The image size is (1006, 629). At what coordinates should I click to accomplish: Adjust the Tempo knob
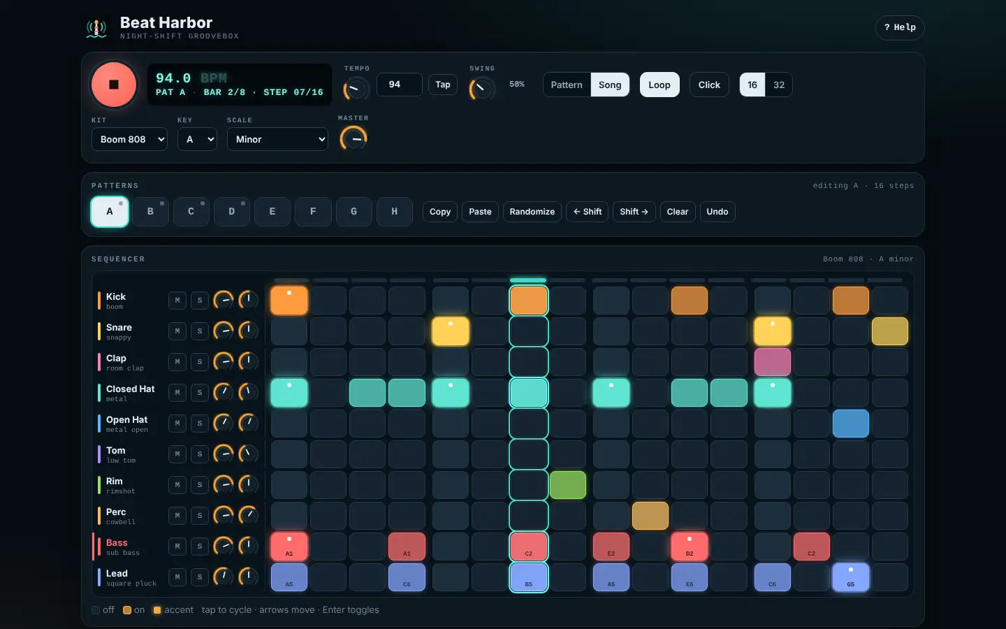click(356, 89)
